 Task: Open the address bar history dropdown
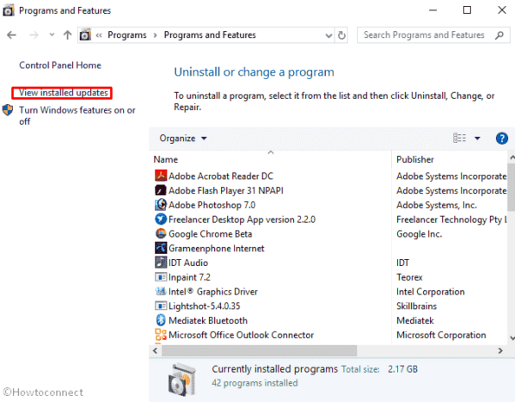click(328, 35)
